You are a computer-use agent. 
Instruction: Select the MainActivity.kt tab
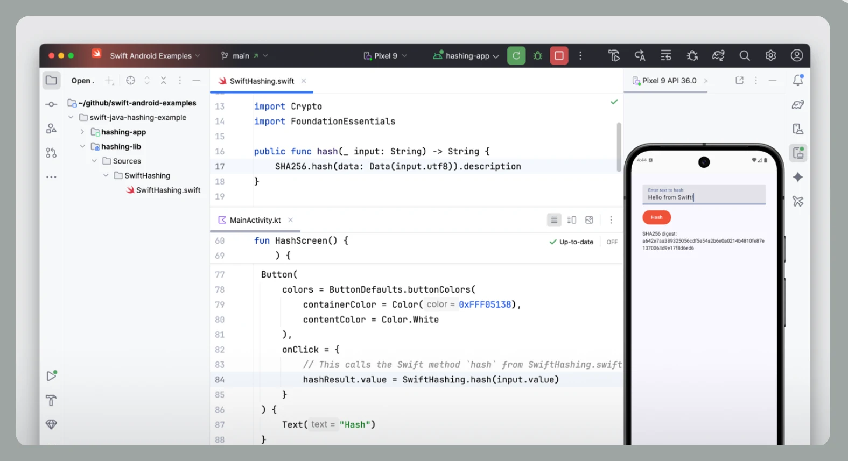[x=255, y=220]
